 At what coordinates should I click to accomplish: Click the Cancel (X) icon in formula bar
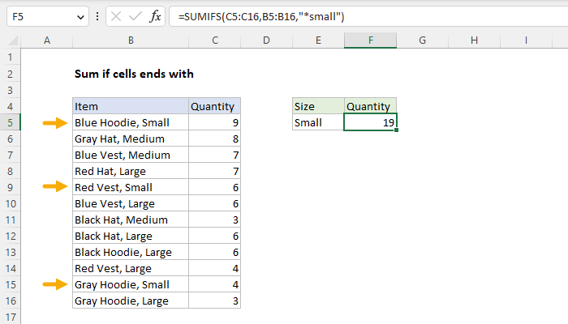[x=118, y=16]
